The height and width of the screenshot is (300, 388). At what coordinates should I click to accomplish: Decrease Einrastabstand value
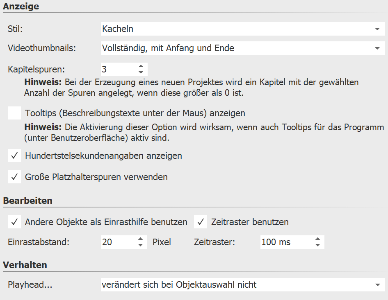[140, 245]
